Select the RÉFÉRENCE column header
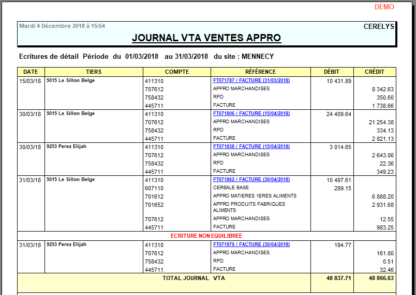 click(260, 72)
